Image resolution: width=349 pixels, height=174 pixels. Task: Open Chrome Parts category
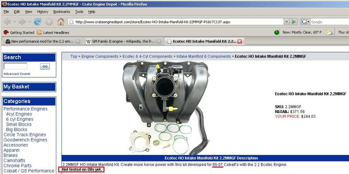click(17, 166)
